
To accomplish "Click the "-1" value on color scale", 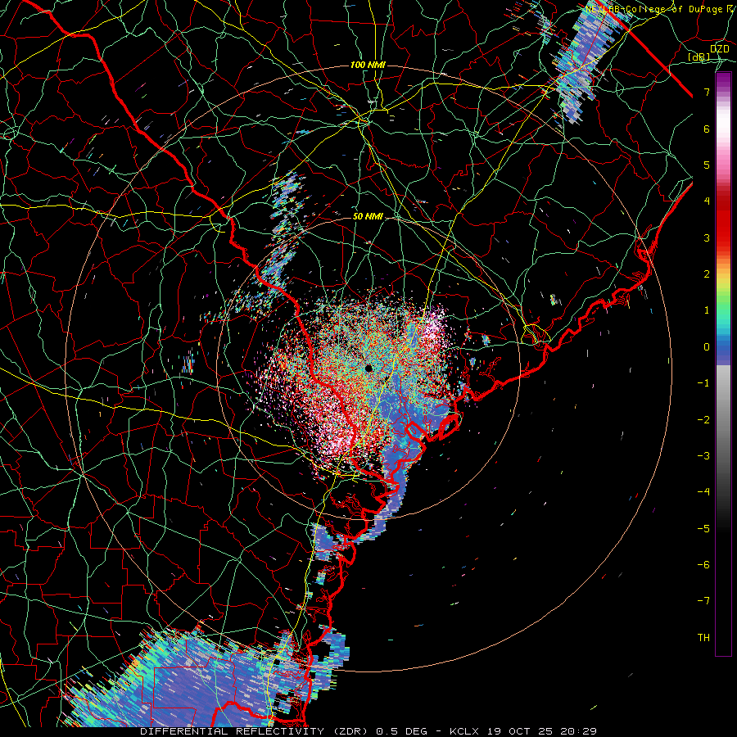I will tap(703, 383).
